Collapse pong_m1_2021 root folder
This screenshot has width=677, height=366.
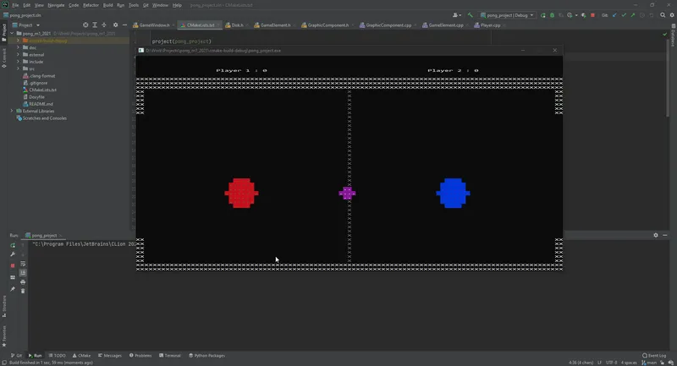point(12,33)
